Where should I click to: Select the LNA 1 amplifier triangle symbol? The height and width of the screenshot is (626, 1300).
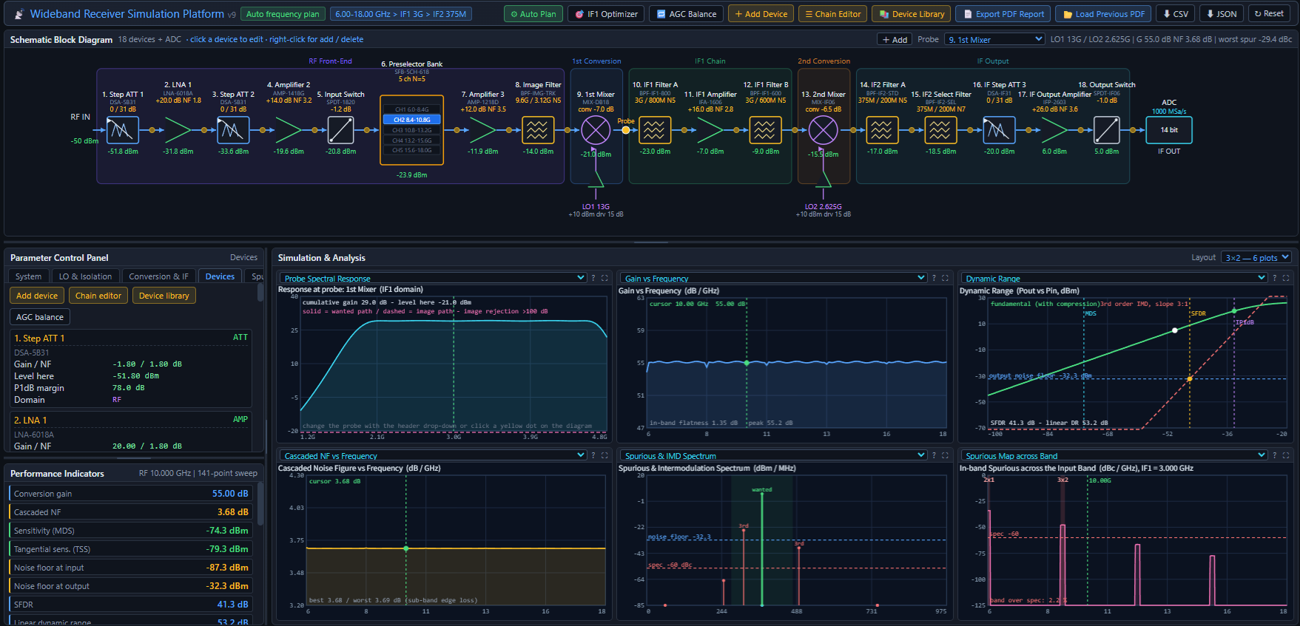(178, 130)
